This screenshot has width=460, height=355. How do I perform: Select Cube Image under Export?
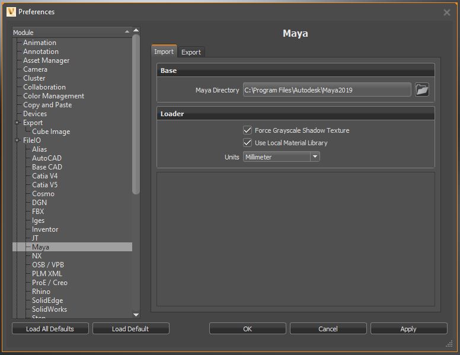point(51,132)
